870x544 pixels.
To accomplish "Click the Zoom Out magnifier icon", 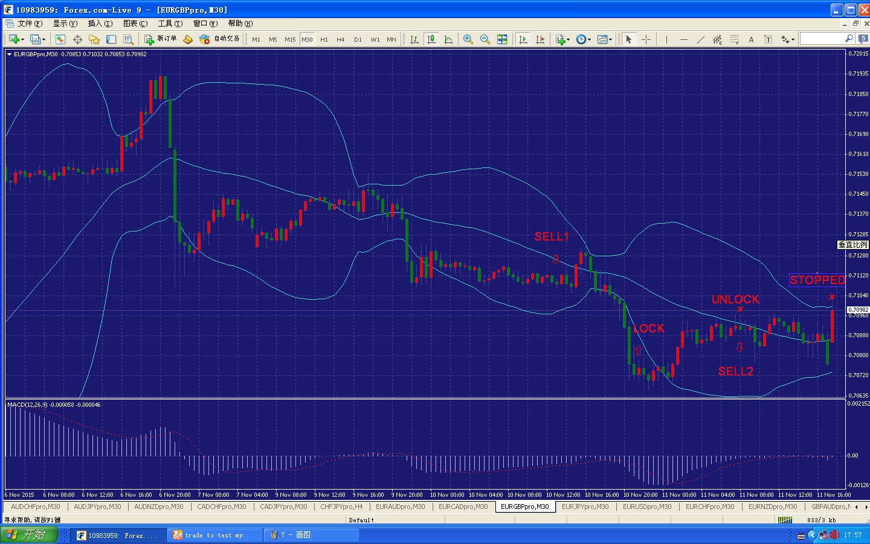I will click(x=485, y=39).
